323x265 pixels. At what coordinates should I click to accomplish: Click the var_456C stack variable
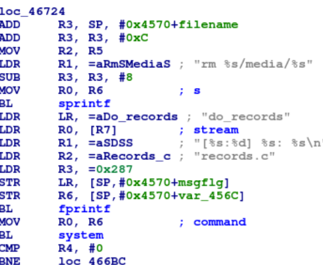209,196
